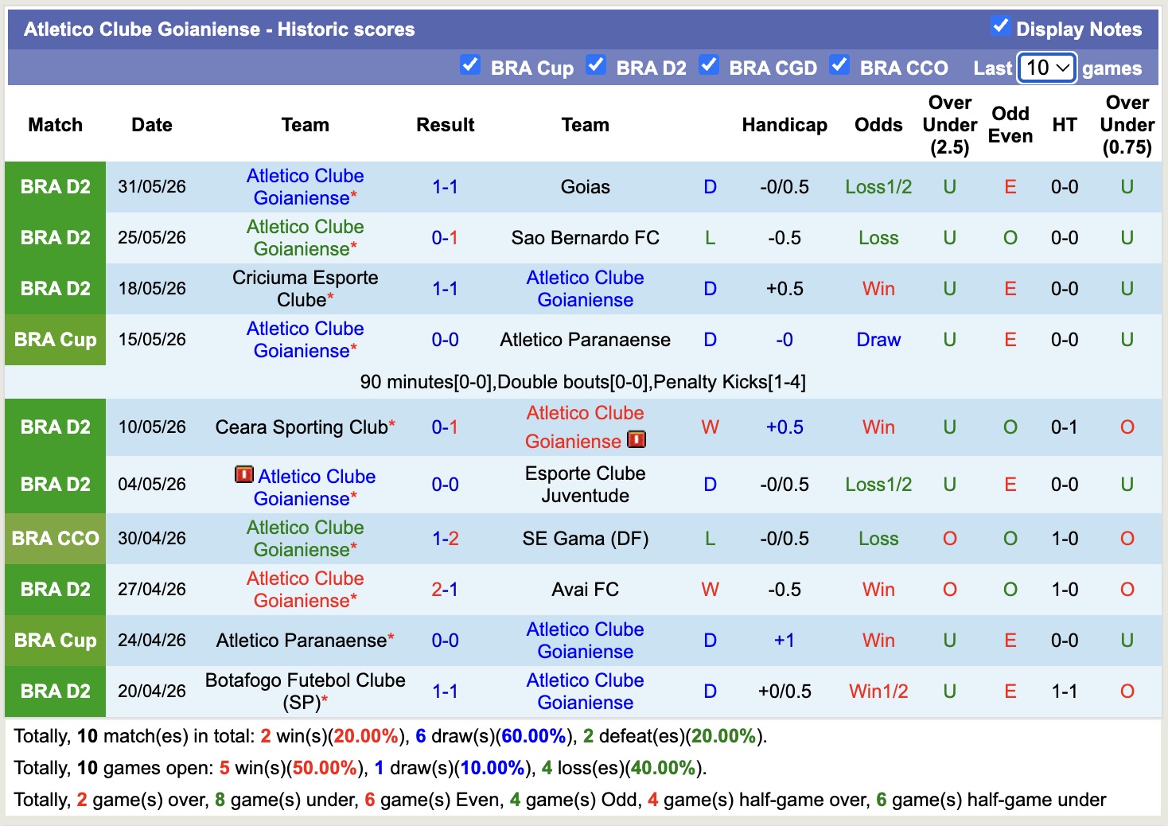Uncheck the BRA Cup filter checkbox
The image size is (1168, 826).
470,65
